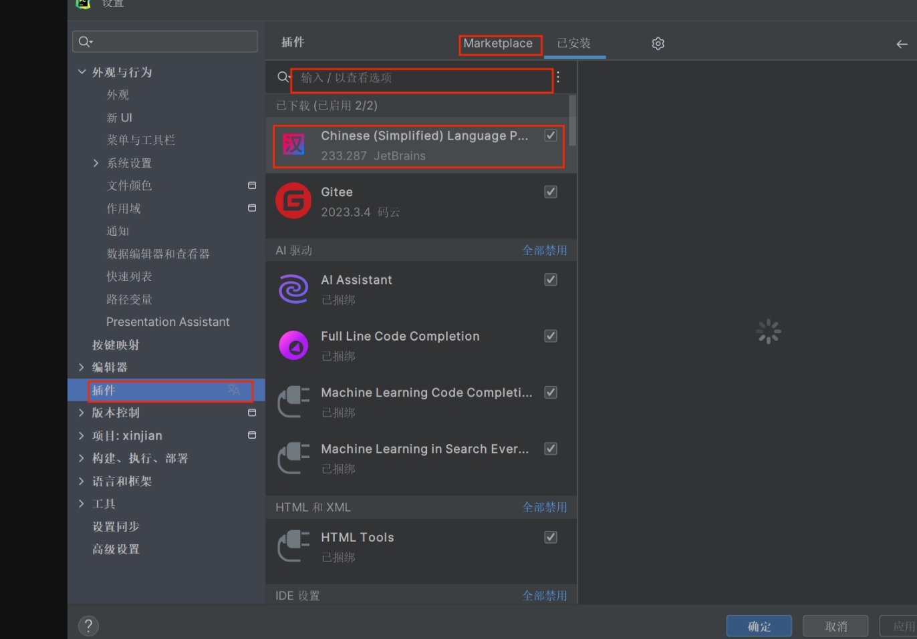Switch to the Marketplace tab
917x639 pixels.
(x=498, y=43)
